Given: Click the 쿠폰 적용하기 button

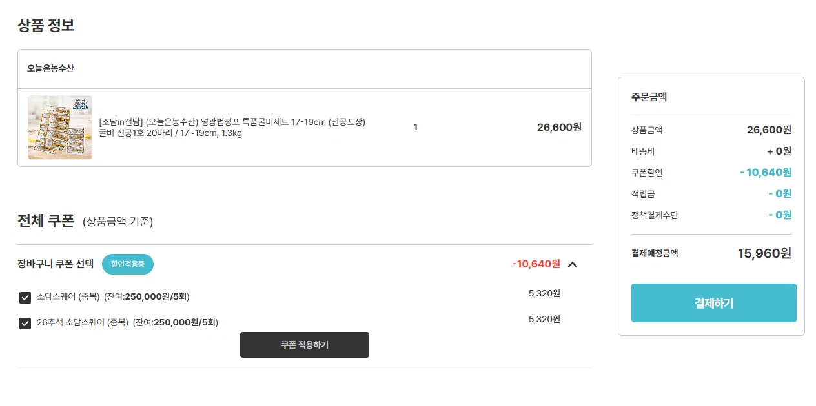Looking at the screenshot, I should pyautogui.click(x=305, y=345).
